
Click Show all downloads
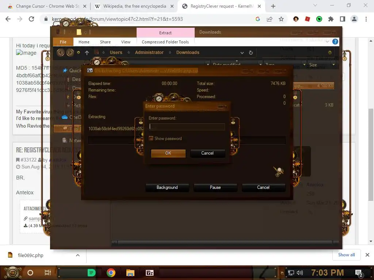coord(346,255)
